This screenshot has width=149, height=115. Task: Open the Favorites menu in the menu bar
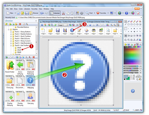click(x=34, y=9)
